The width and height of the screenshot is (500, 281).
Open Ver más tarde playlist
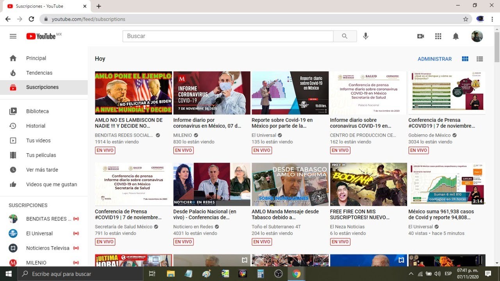tap(44, 170)
